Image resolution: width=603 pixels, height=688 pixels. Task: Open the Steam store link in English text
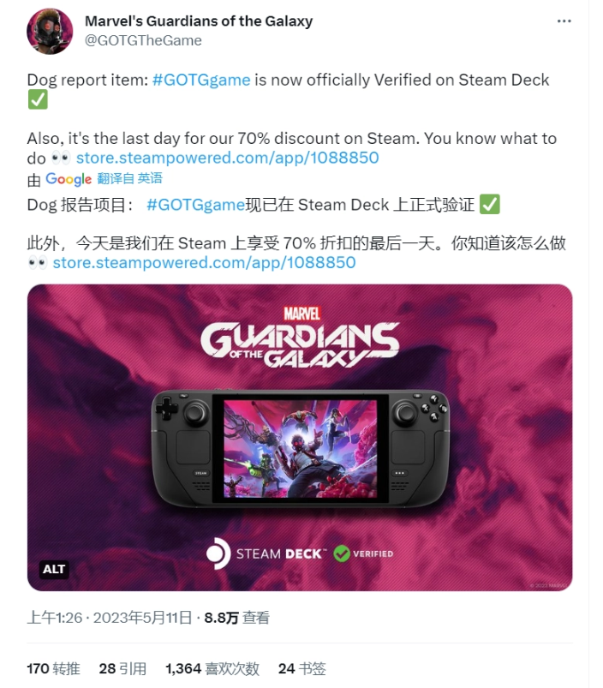(228, 158)
